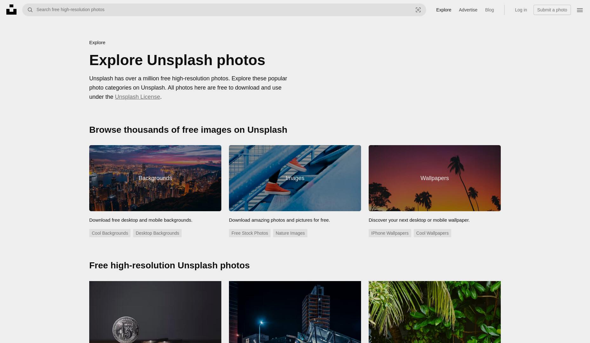590x343 pixels.
Task: Open the Wallpapers category card
Action: pos(435,178)
